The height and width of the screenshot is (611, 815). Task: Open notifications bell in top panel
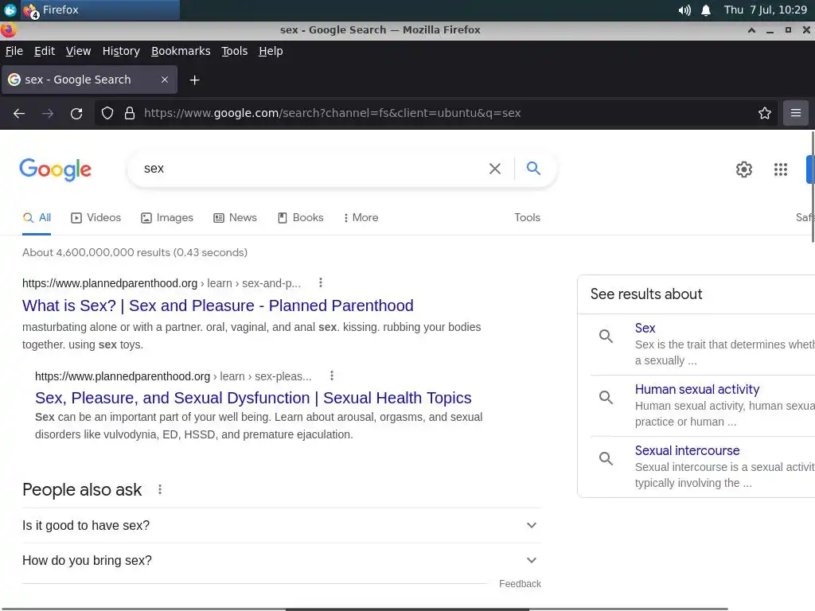click(x=705, y=10)
